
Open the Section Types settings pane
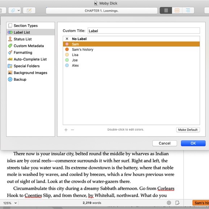30,25
